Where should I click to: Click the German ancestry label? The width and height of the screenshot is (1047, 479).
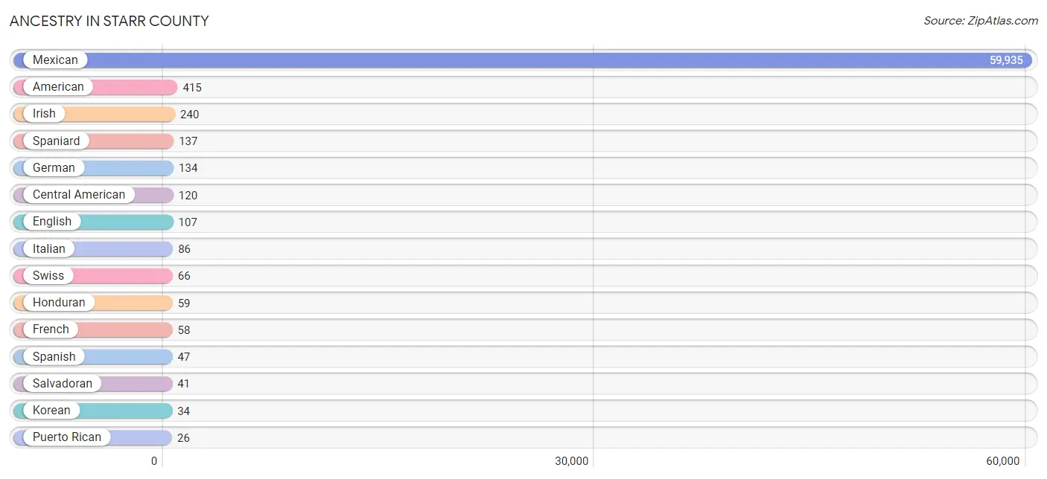[x=54, y=167]
